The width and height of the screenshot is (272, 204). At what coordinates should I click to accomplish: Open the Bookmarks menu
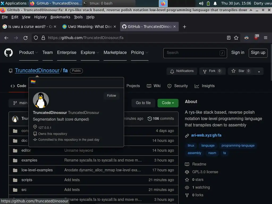(x=60, y=17)
